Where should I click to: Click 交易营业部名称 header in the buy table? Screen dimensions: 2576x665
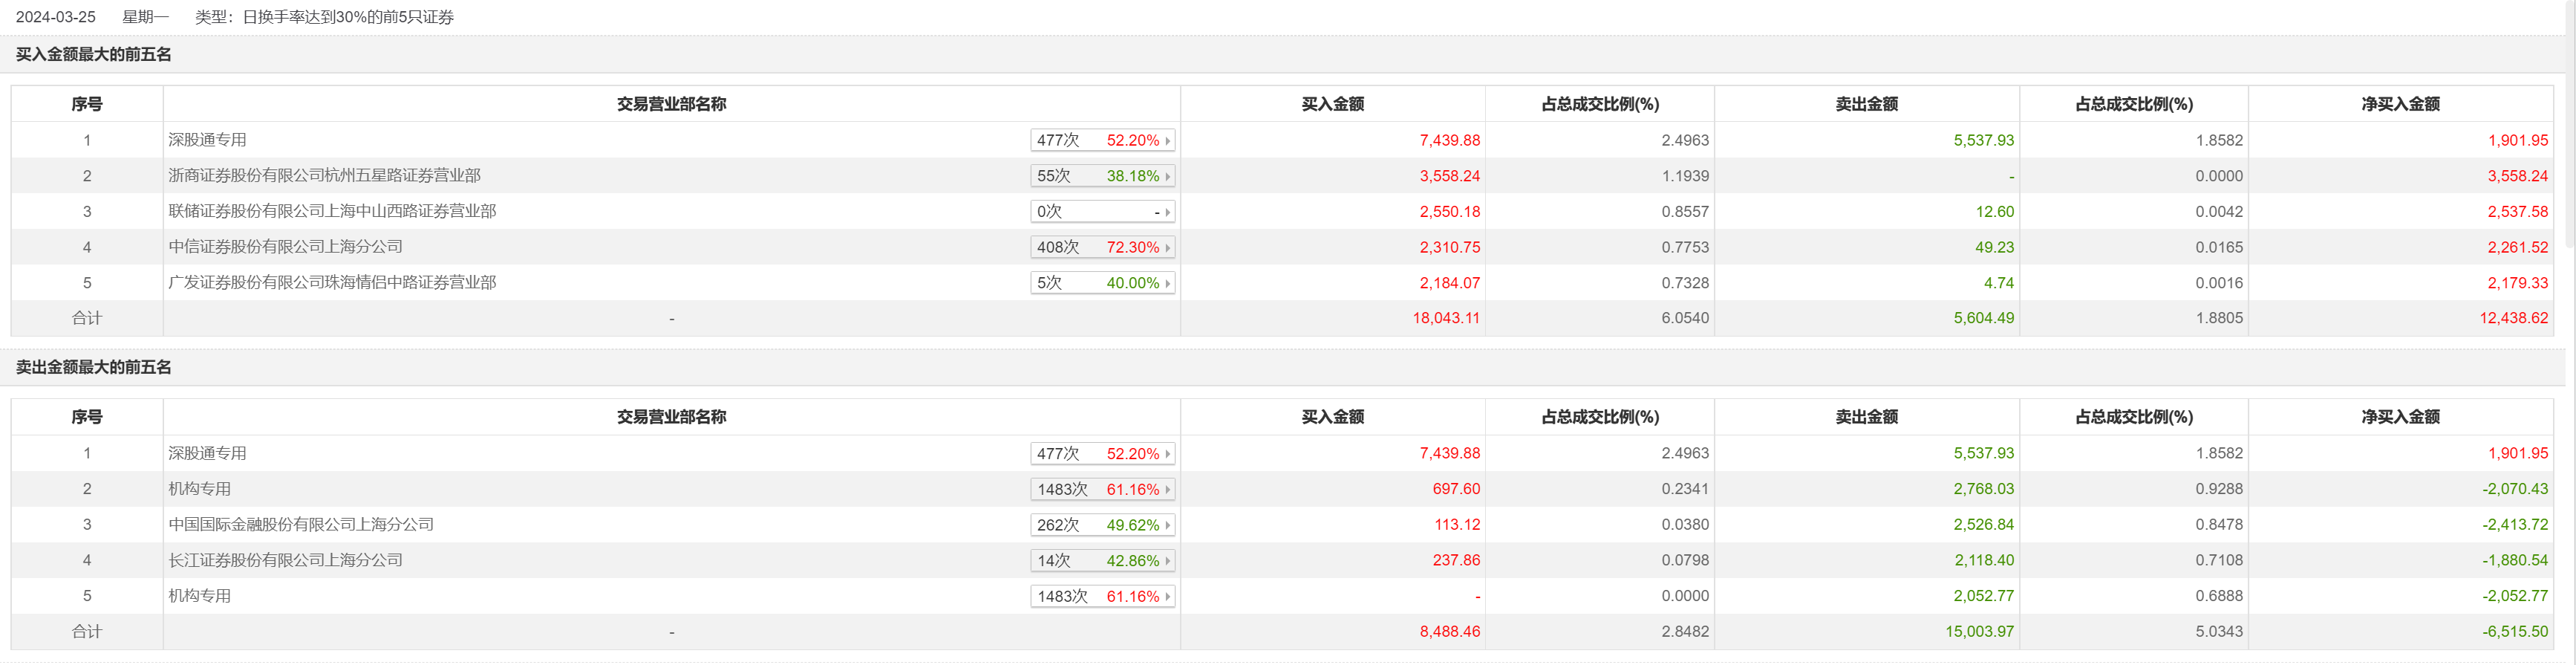(671, 104)
